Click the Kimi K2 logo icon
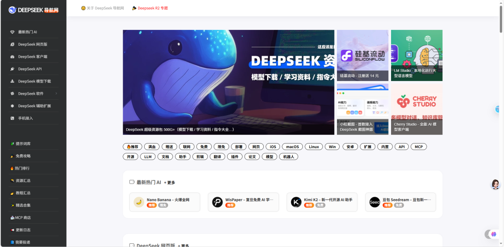The height and width of the screenshot is (247, 504). tap(296, 202)
